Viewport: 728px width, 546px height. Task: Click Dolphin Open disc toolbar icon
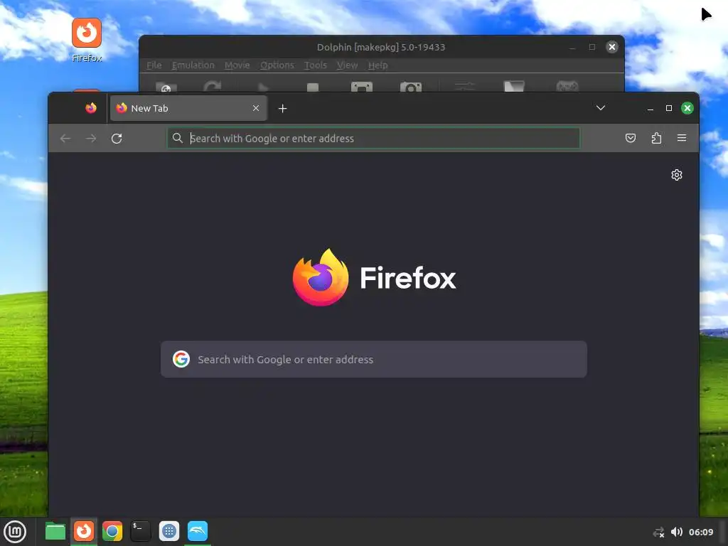[x=166, y=87]
